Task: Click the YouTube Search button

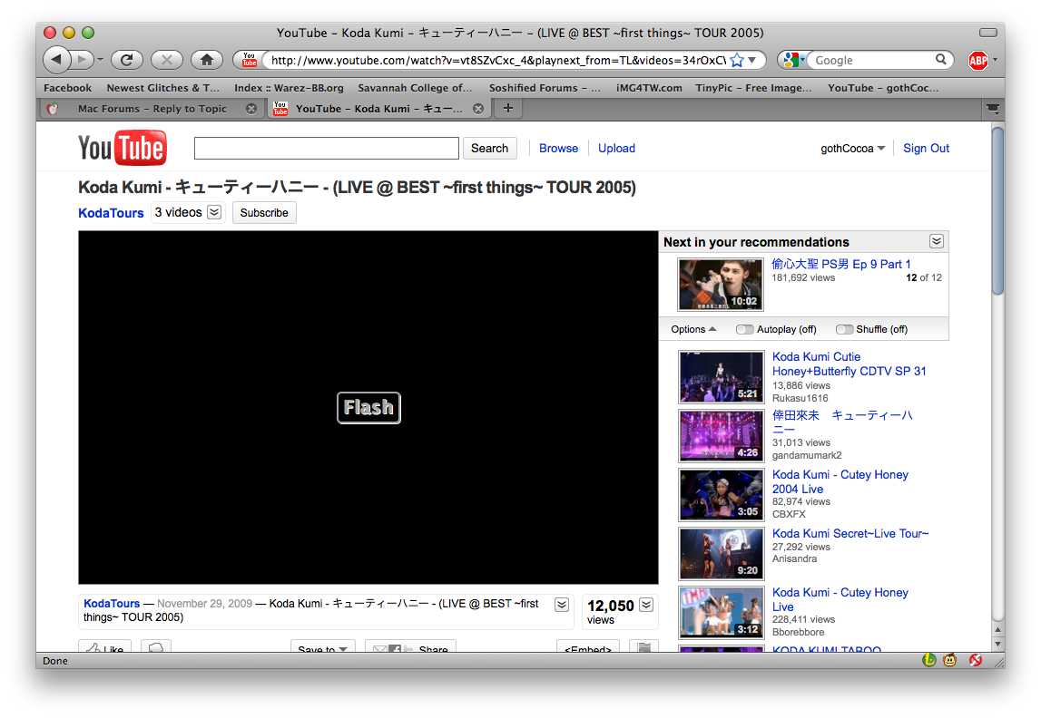Action: 489,148
